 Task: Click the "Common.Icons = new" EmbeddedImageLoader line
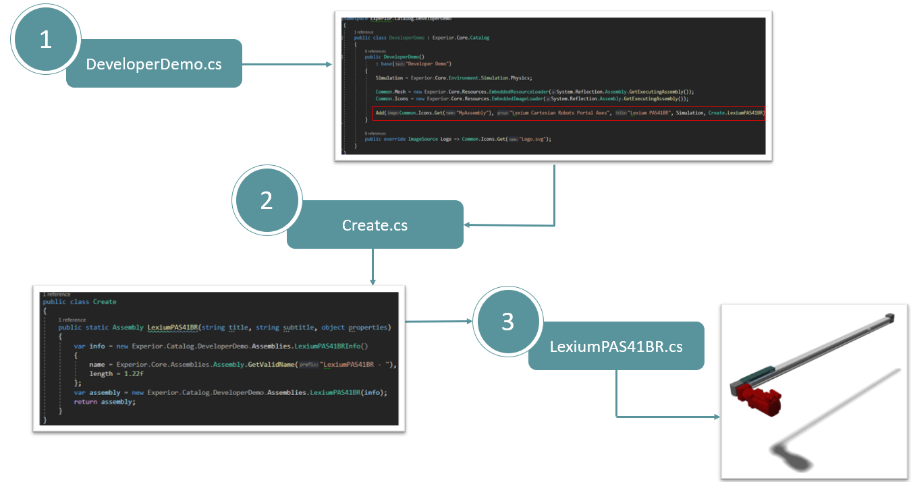coord(532,98)
